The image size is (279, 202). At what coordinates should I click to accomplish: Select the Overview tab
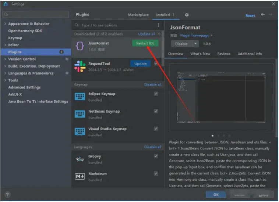point(176,54)
